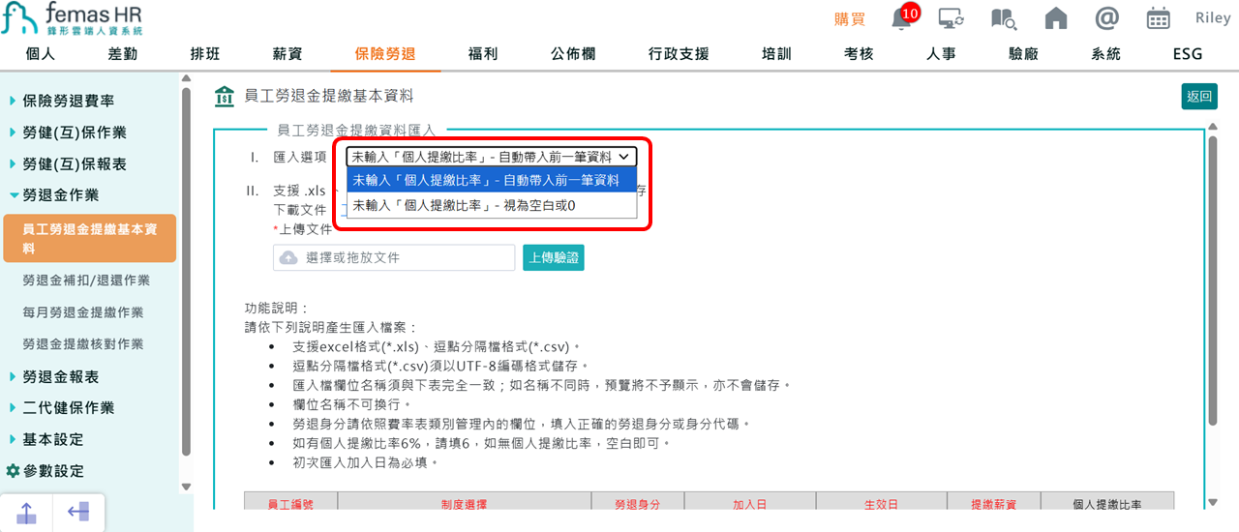
Task: Click the 個人提繳比率 column header
Action: click(1107, 504)
